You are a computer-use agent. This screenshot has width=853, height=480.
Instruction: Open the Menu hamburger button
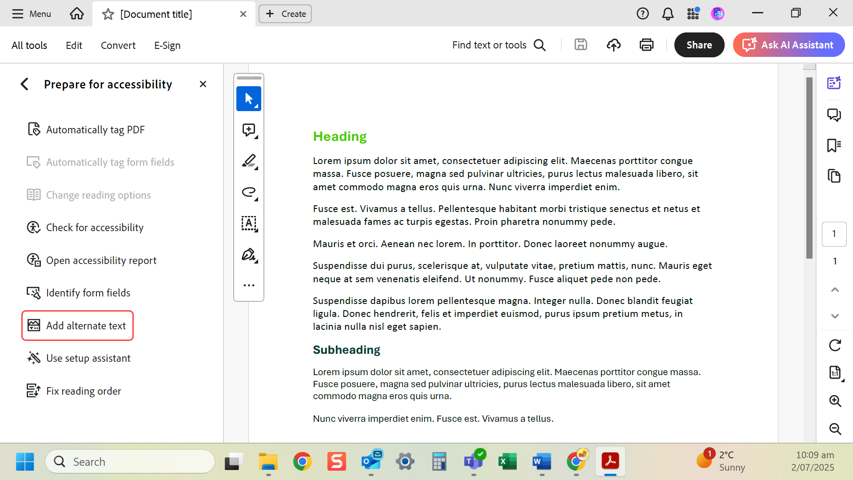point(31,14)
